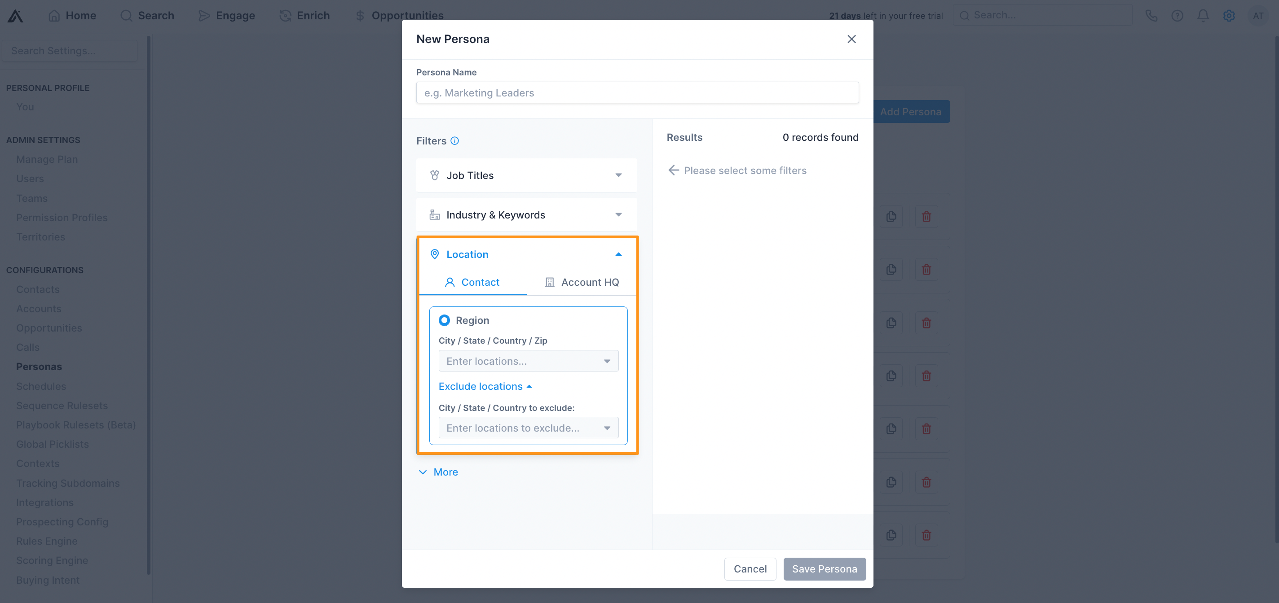Collapse the Exclude locations section
The width and height of the screenshot is (1279, 603).
tap(485, 386)
